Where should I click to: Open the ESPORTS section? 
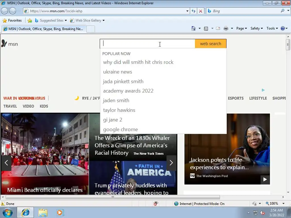(236, 98)
